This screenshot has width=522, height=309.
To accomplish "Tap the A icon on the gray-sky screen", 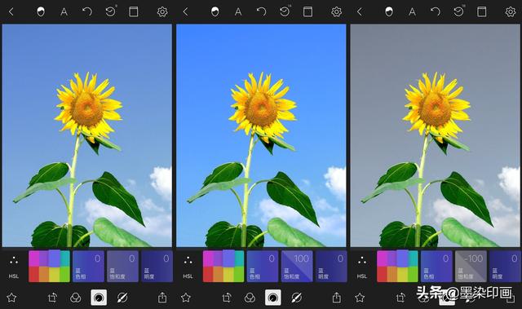I will point(412,12).
